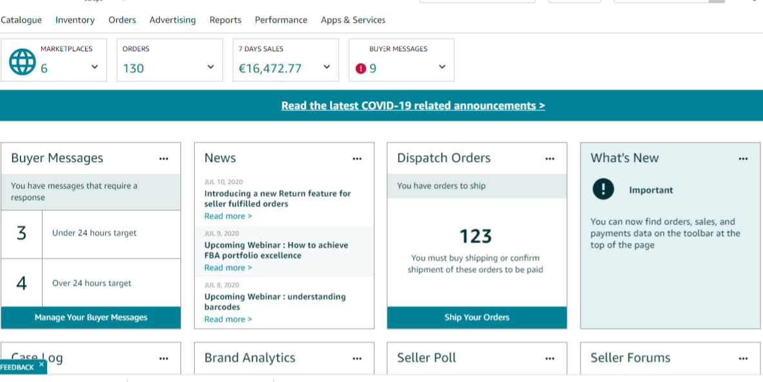Read the latest COVID-19 related announcements
Viewport: 763px width, 382px height.
pos(413,106)
